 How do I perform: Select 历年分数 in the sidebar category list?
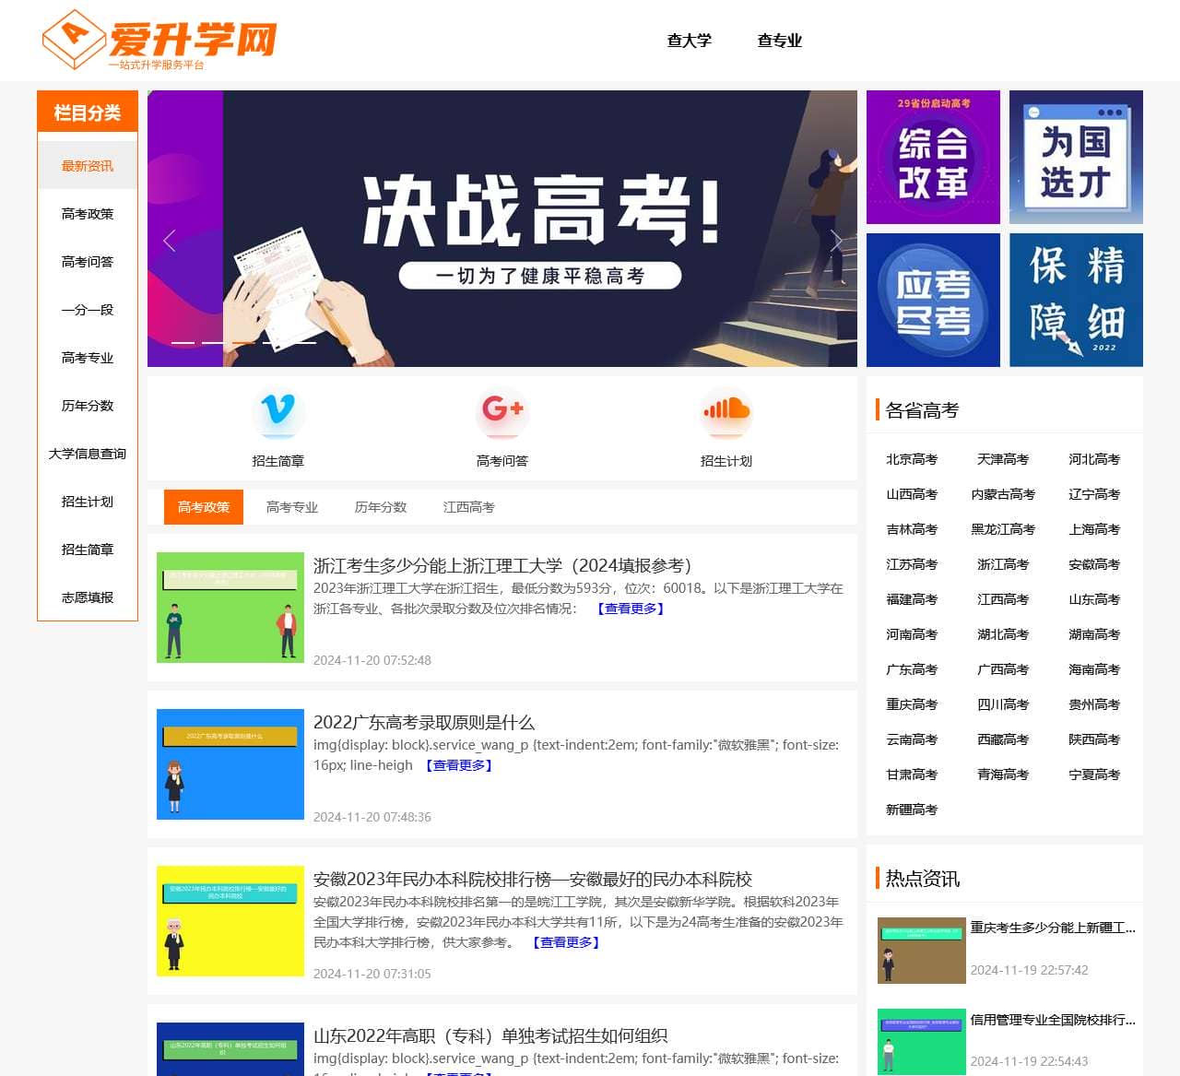[88, 406]
